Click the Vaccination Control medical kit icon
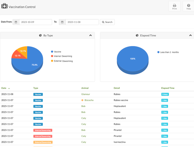 tap(5, 6)
